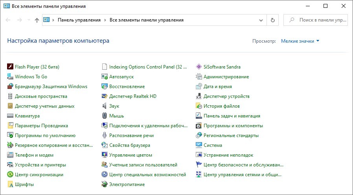The width and height of the screenshot is (353, 195).
Task: Go back to the previous page
Action: click(x=8, y=20)
